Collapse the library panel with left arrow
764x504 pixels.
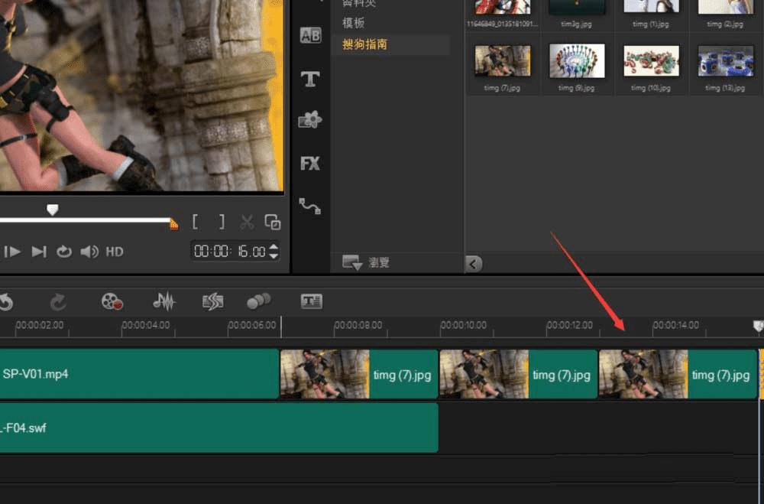click(474, 264)
